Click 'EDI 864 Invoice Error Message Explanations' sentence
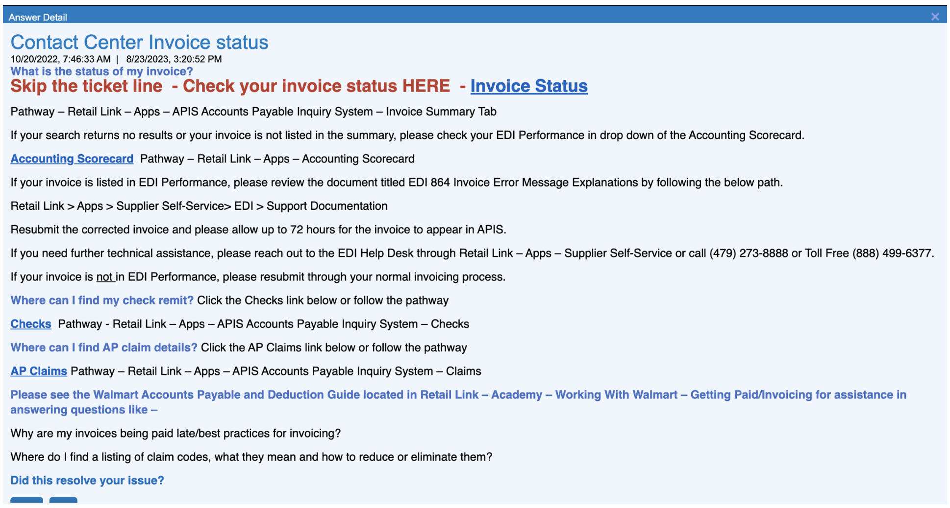Screen dimensions: 950x508 click(x=397, y=183)
